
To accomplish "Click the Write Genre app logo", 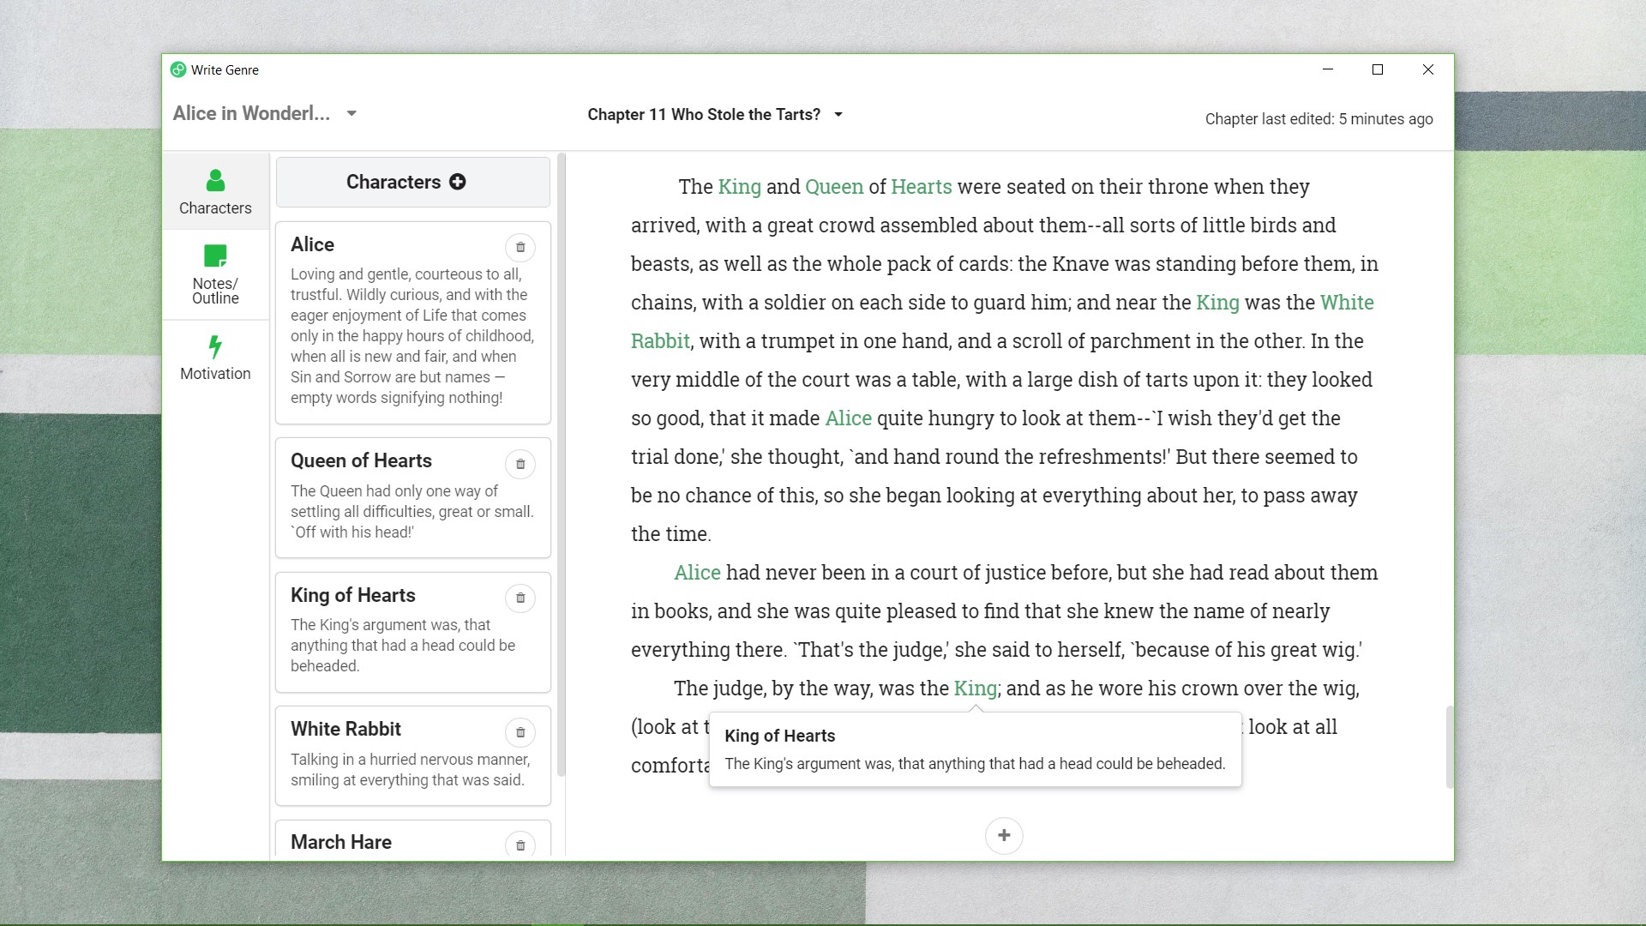I will click(x=178, y=69).
